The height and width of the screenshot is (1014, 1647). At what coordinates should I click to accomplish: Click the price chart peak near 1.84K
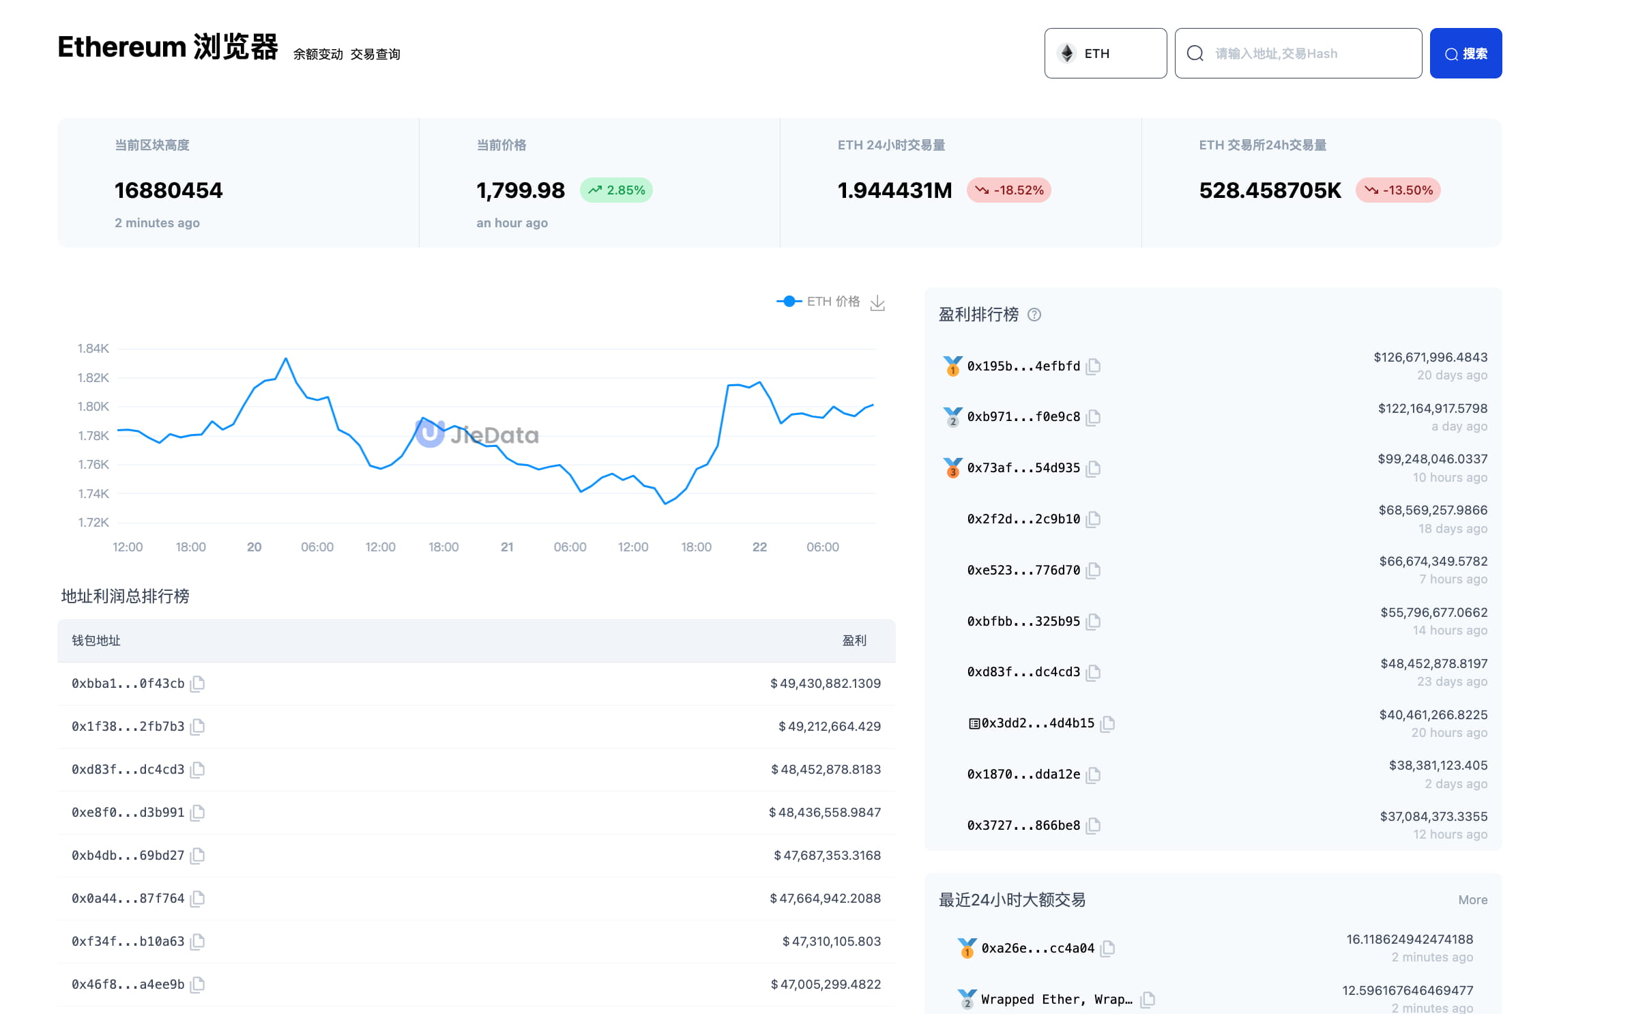[285, 358]
